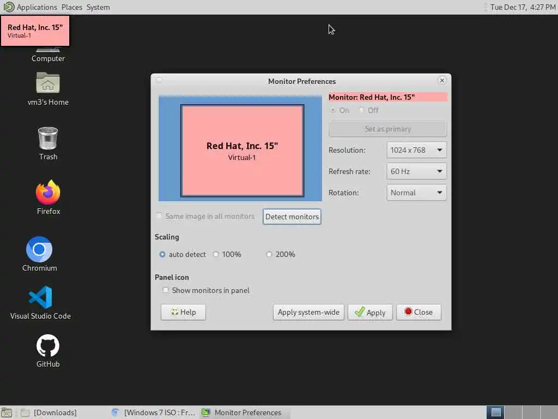Screen dimensions: 558x419
Task: Click the folder icon of Downloads taskbar entry
Action: pyautogui.click(x=25, y=412)
